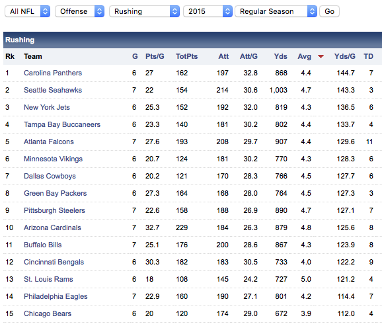Screen dimensions: 382x324
Task: Open Tampa Bay Buccaneers team link
Action: pos(62,124)
